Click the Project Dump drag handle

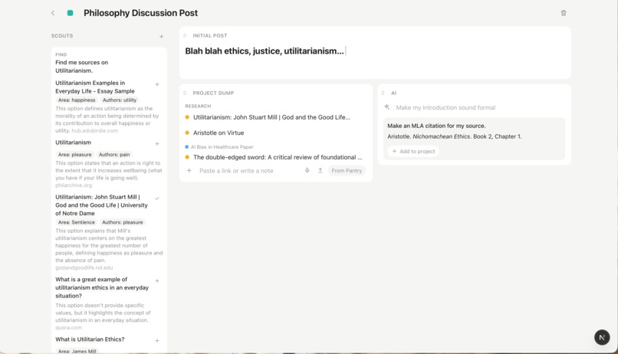click(185, 93)
